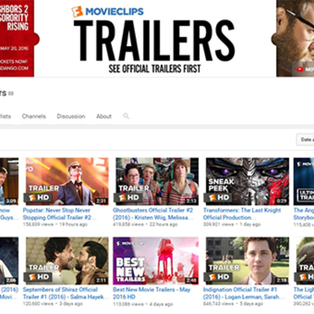Click the 2:18 duration badge on Indignation
Viewport: 314px width, 314px height.
click(x=281, y=280)
